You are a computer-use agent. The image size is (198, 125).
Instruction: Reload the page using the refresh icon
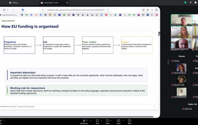[x=108, y=10]
